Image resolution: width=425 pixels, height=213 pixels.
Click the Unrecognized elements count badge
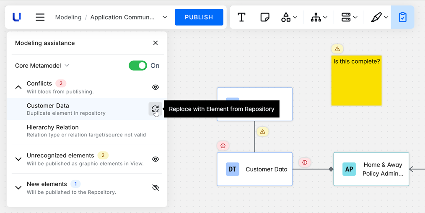tap(103, 155)
